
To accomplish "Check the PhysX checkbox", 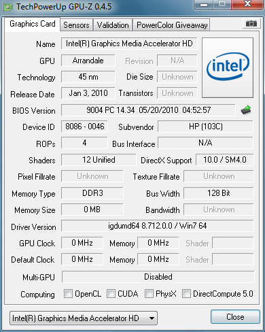I will point(149,294).
